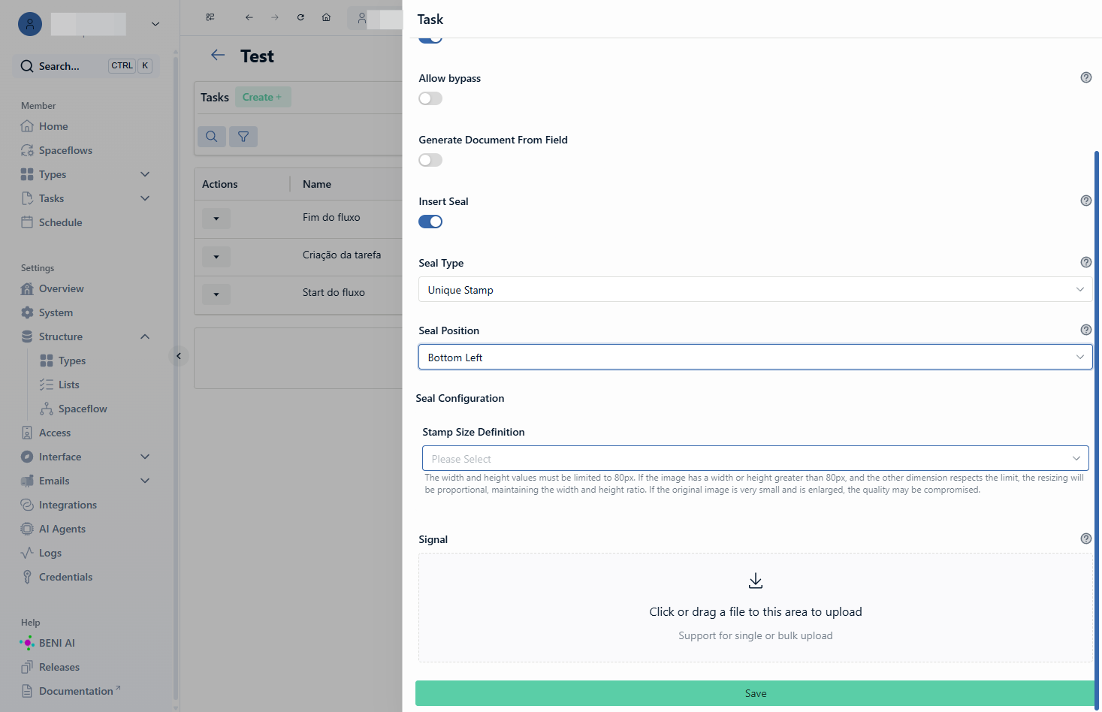Open the Seal Type dropdown

click(x=756, y=289)
